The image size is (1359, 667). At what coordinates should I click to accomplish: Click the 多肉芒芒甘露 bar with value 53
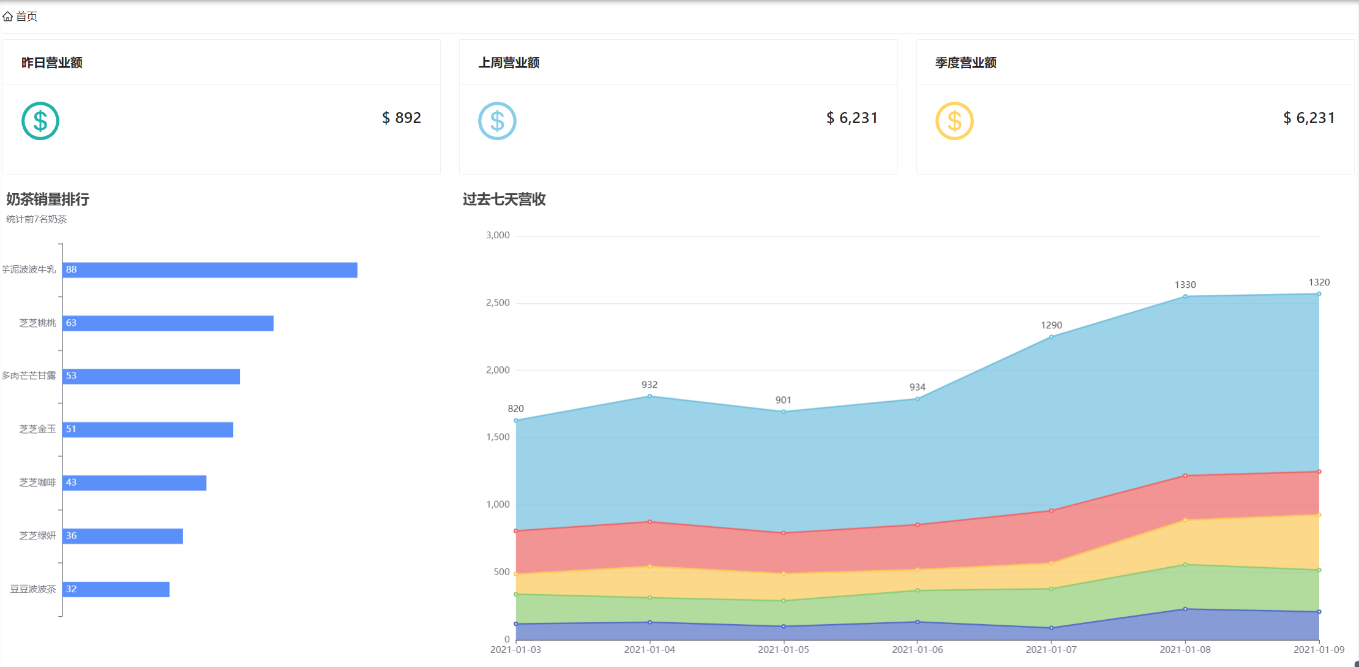click(151, 377)
